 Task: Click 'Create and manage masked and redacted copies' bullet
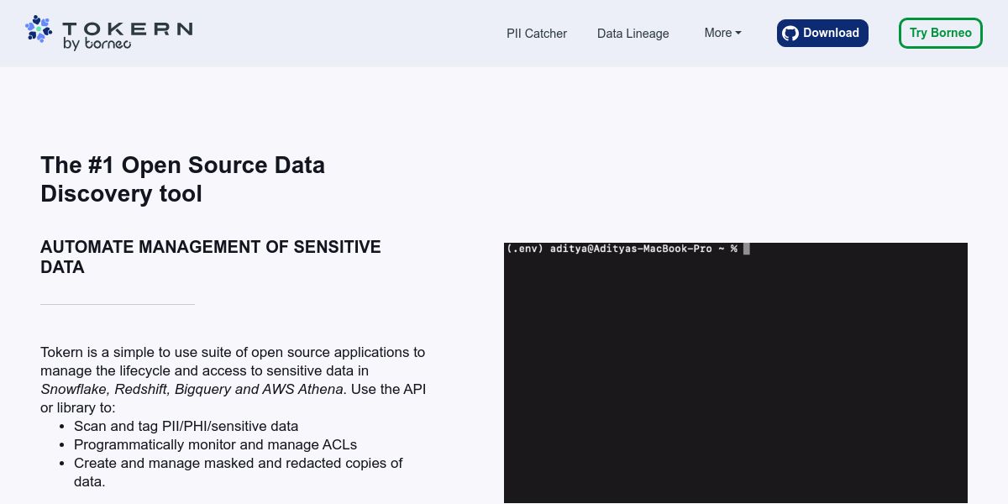tap(239, 472)
